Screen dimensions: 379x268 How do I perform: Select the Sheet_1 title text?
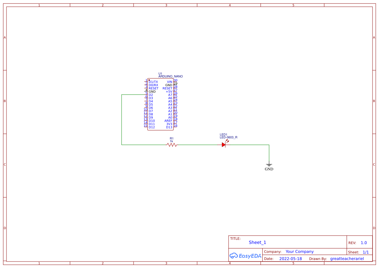coord(257,242)
